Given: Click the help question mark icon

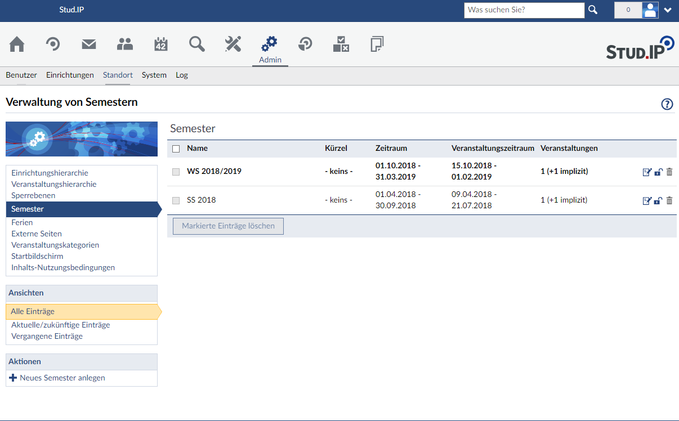Looking at the screenshot, I should pyautogui.click(x=667, y=104).
